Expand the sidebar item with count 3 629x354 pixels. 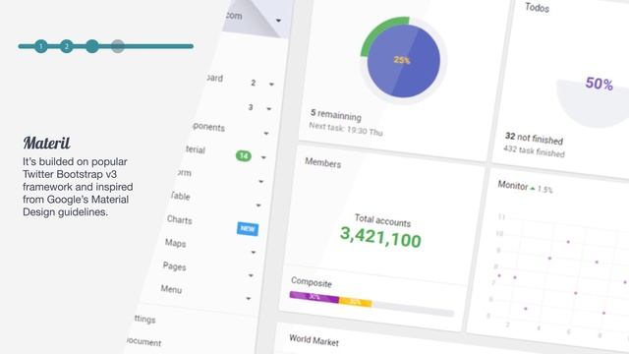click(x=268, y=109)
